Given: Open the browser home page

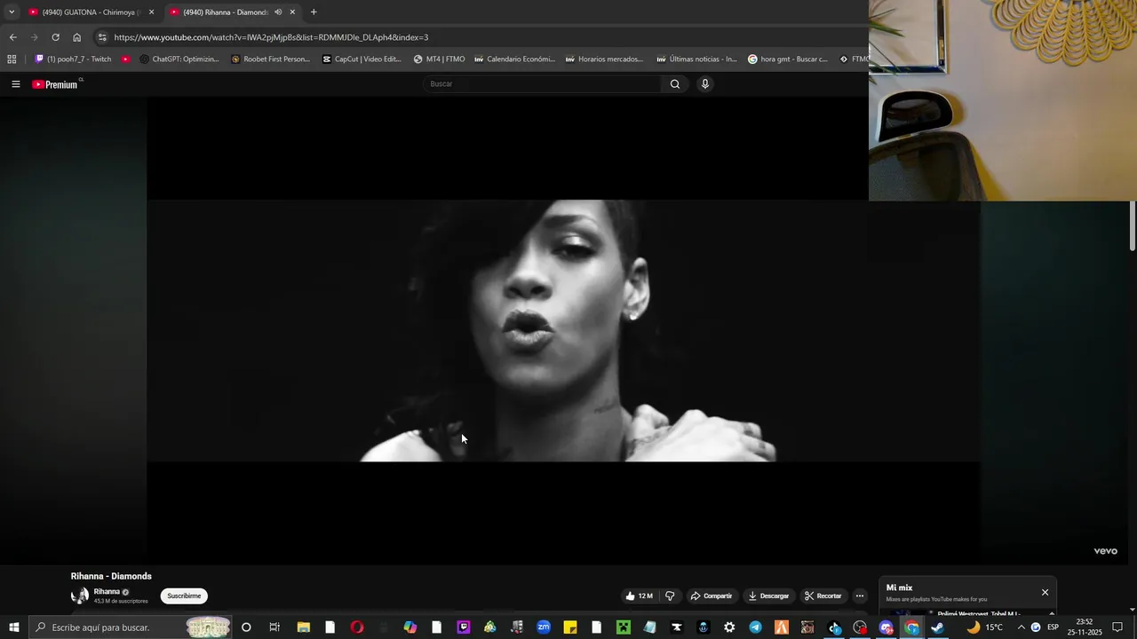Looking at the screenshot, I should click(x=77, y=37).
